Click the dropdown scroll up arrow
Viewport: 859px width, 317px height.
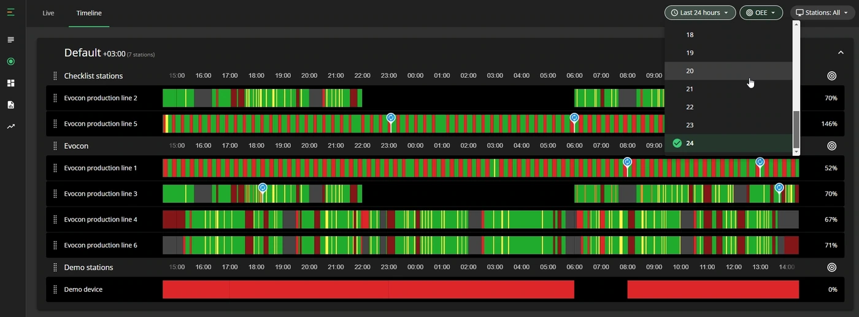pos(796,24)
